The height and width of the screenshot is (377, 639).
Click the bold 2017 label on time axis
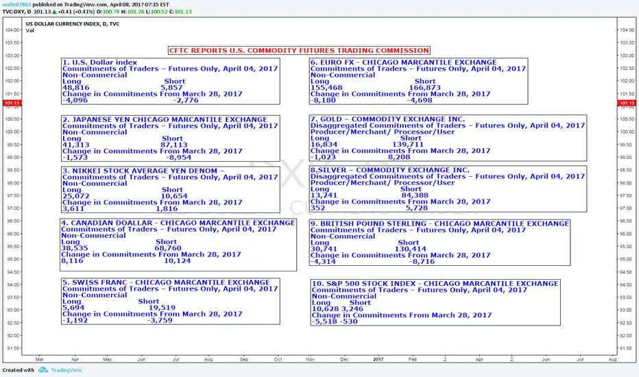click(x=378, y=359)
